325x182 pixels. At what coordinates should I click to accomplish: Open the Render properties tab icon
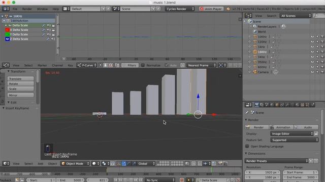tap(256, 105)
